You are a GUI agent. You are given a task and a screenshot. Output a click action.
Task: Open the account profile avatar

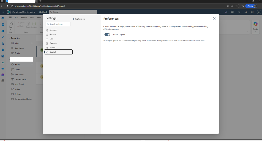[x=259, y=12]
